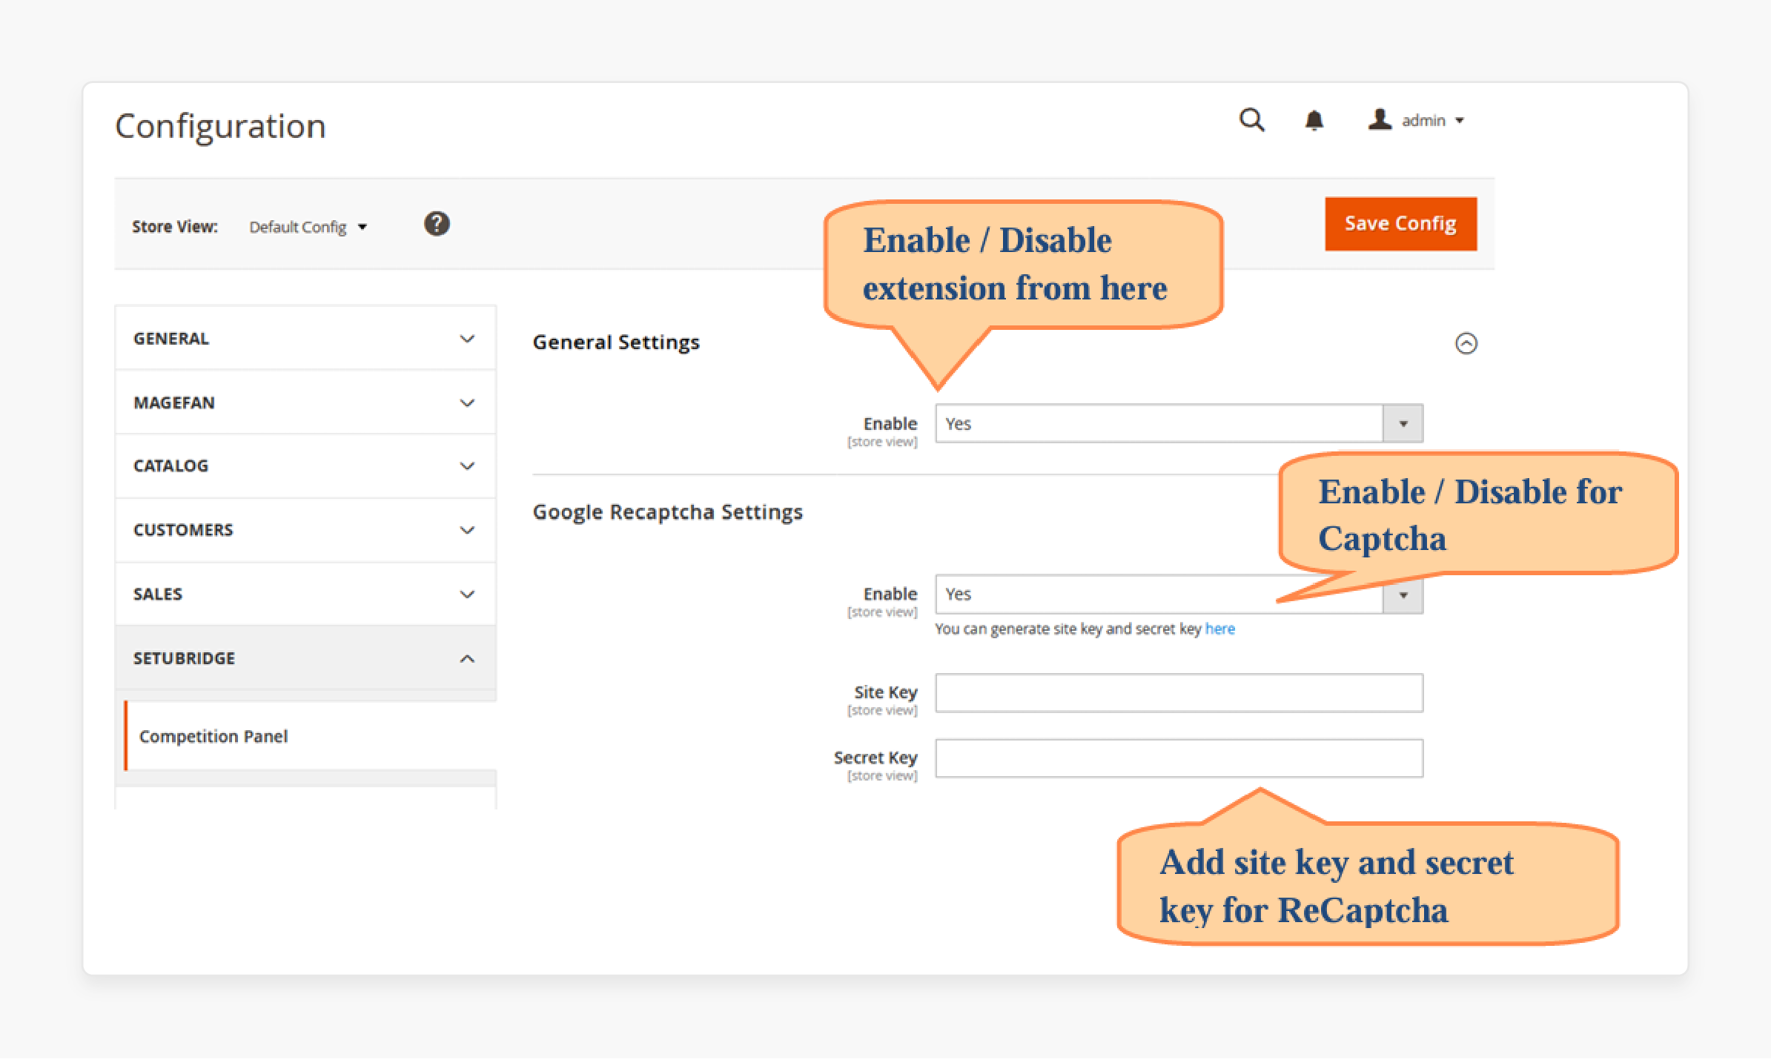Open Google Recaptcha Enable dropdown
The image size is (1771, 1060).
point(1179,594)
